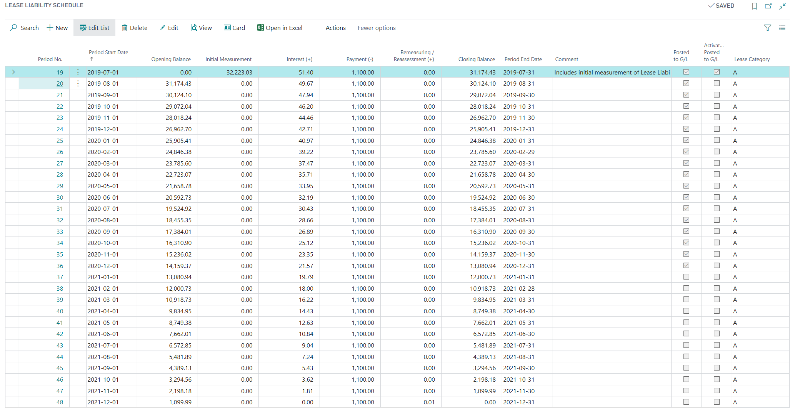Click the bookmark icon
Image resolution: width=795 pixels, height=412 pixels.
coord(755,6)
